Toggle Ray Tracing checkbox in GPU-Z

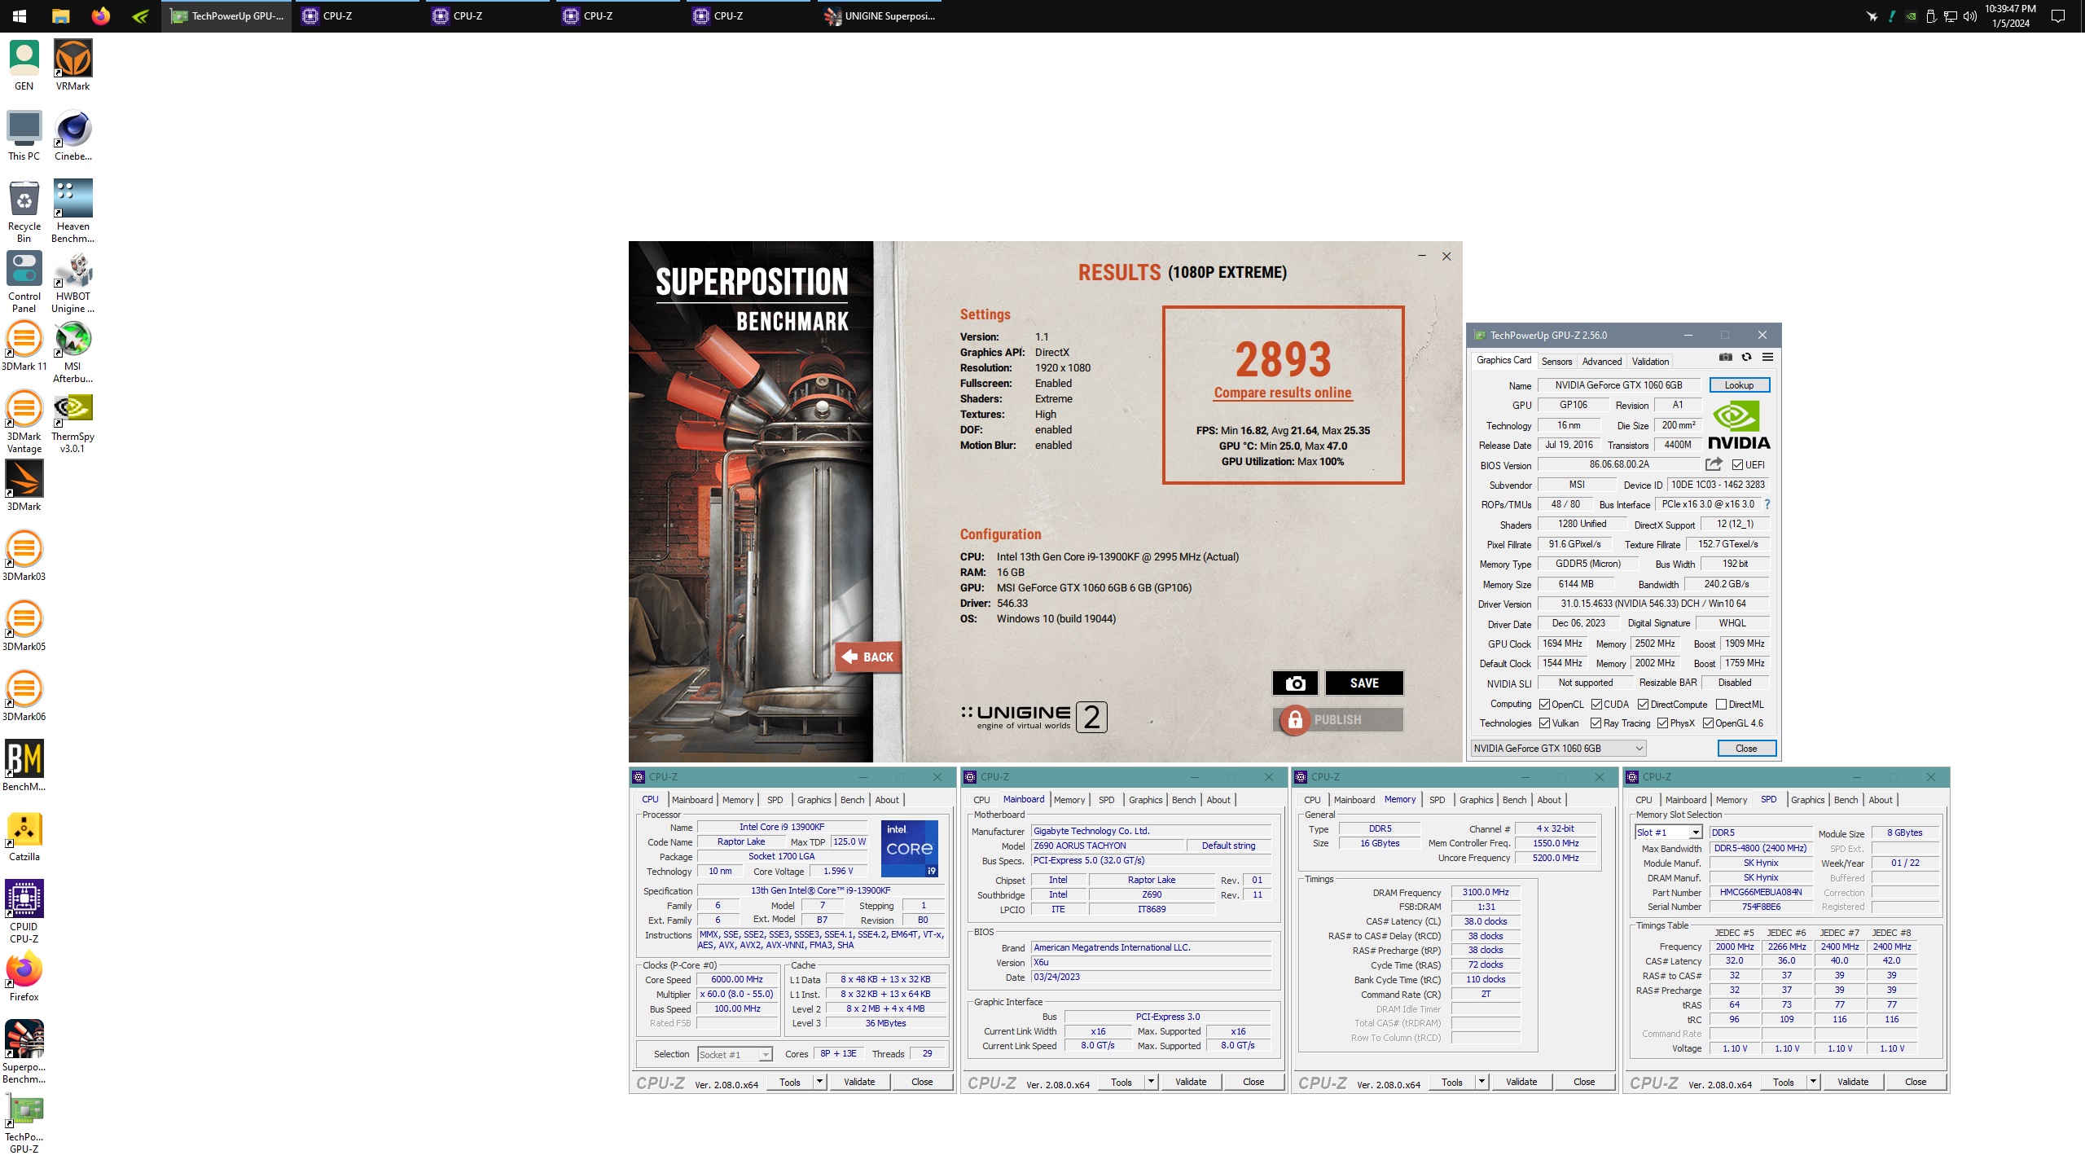tap(1596, 723)
